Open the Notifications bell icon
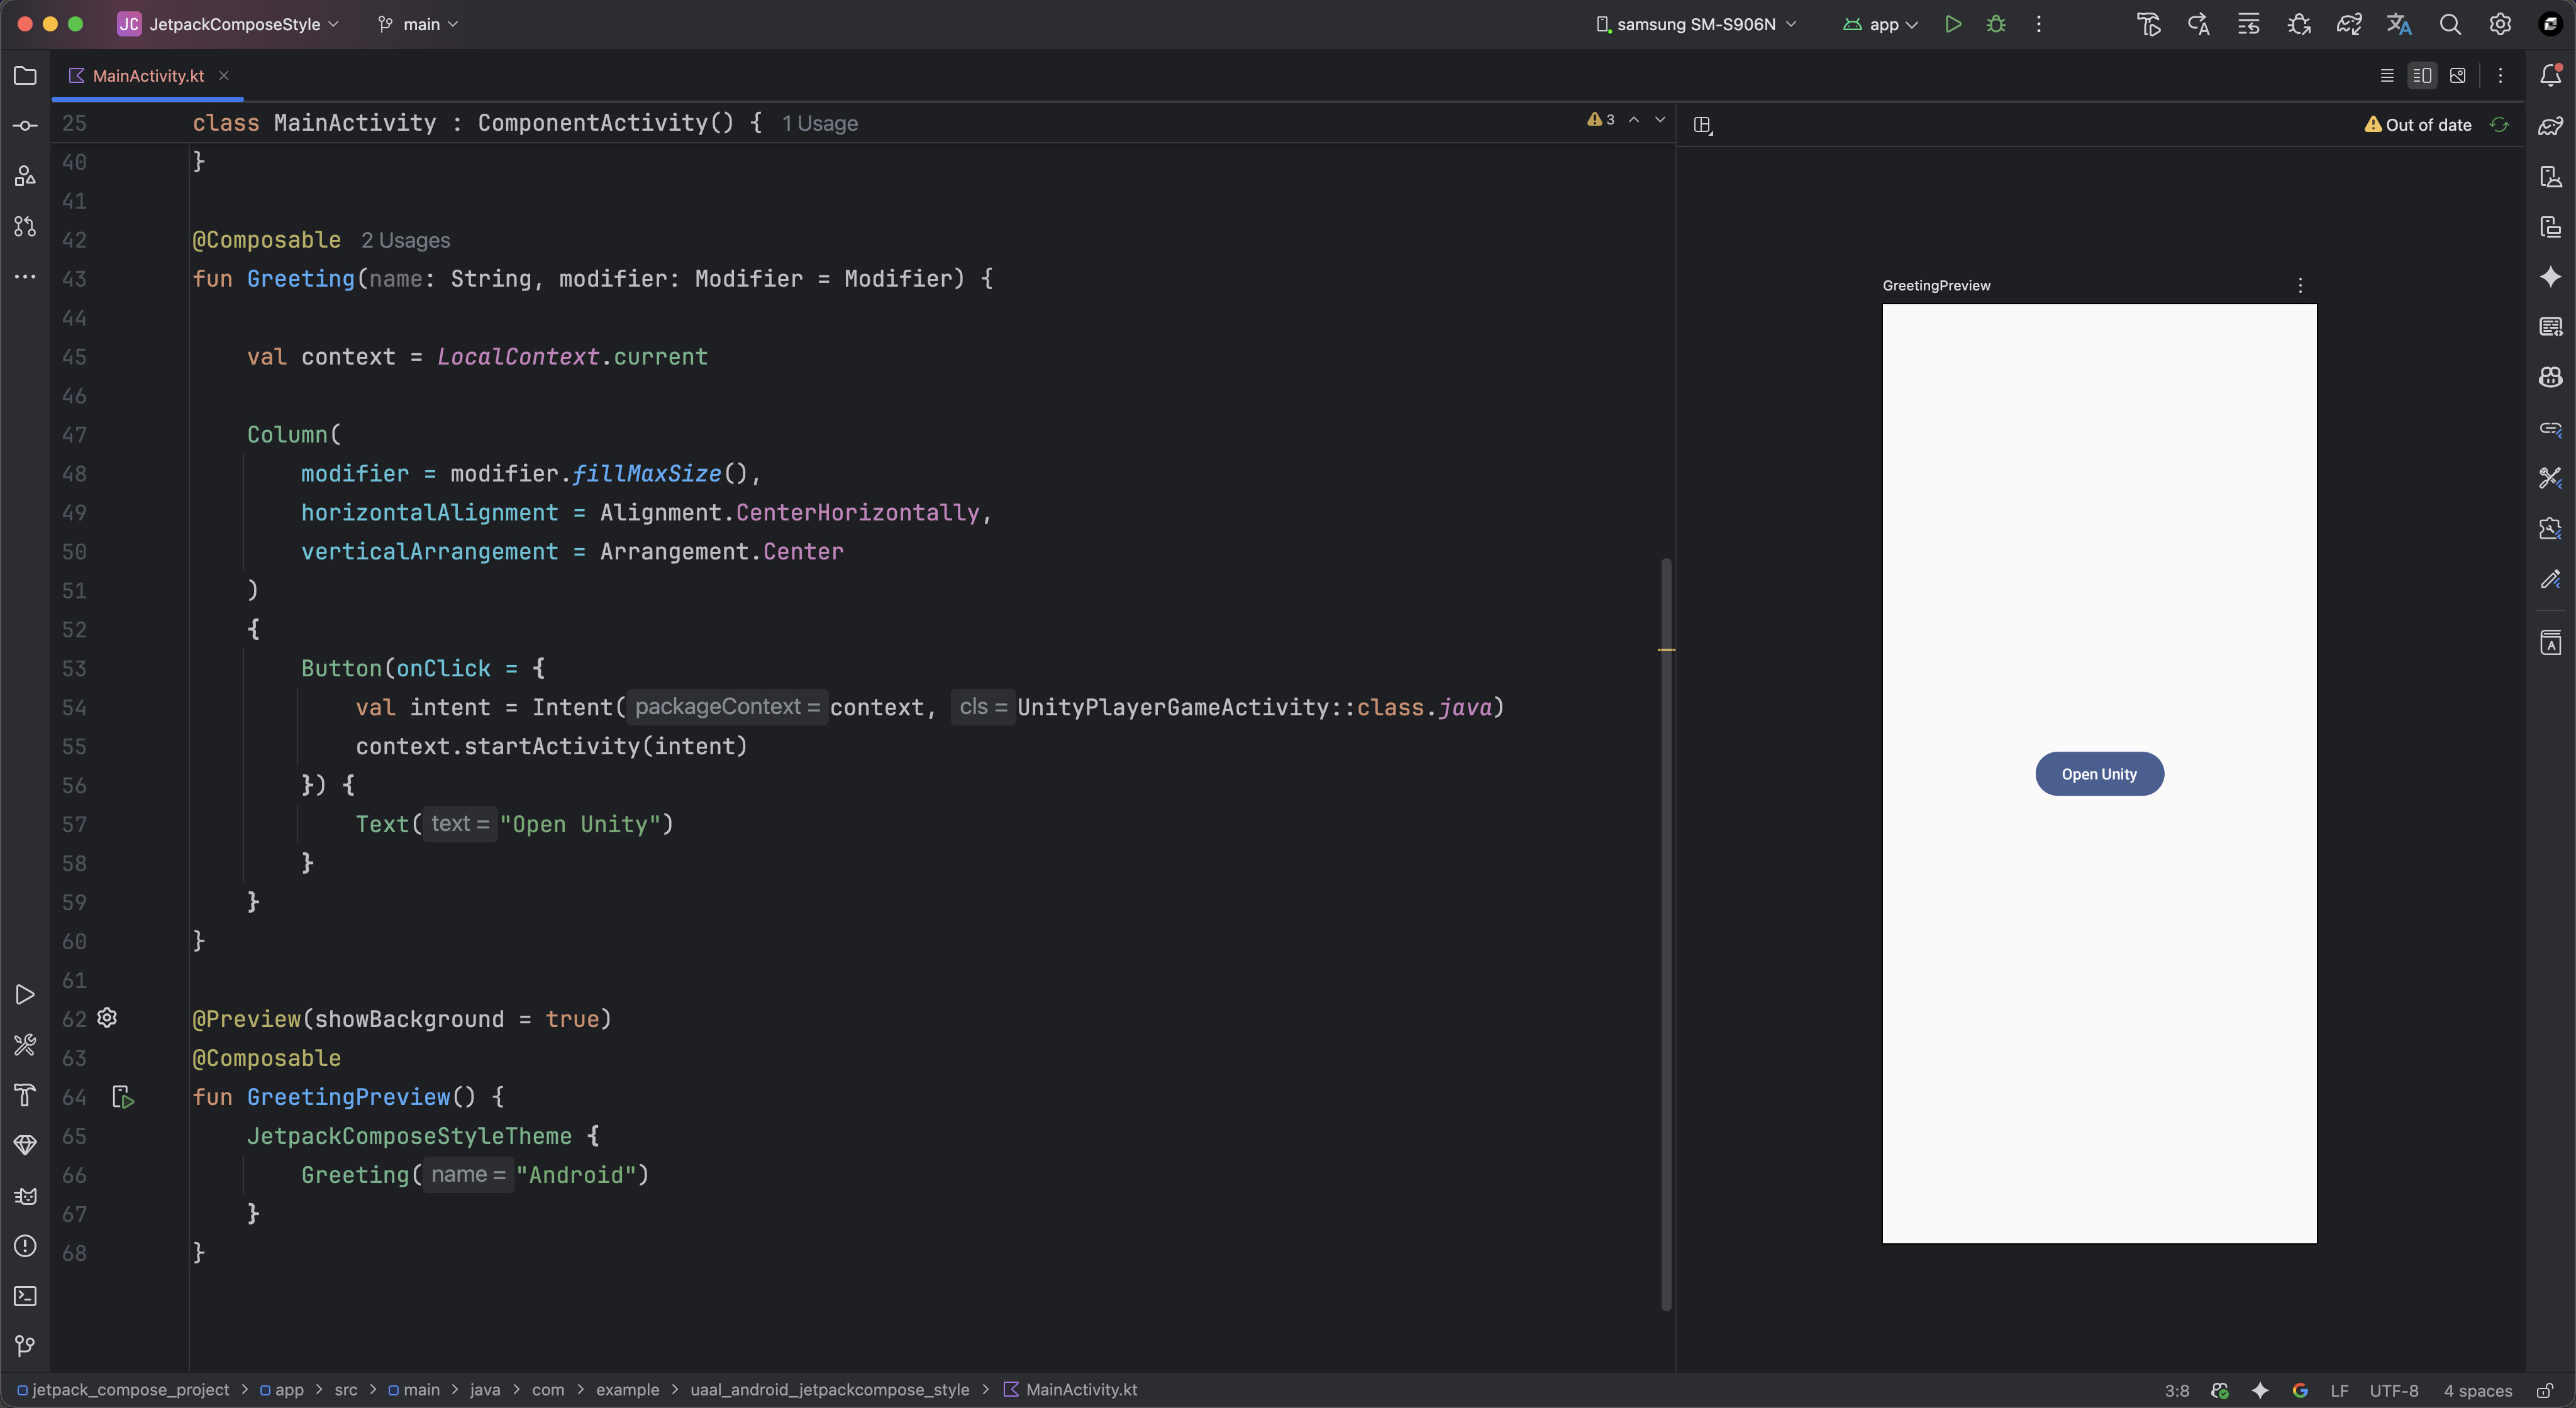The width and height of the screenshot is (2576, 1408). (x=2550, y=75)
